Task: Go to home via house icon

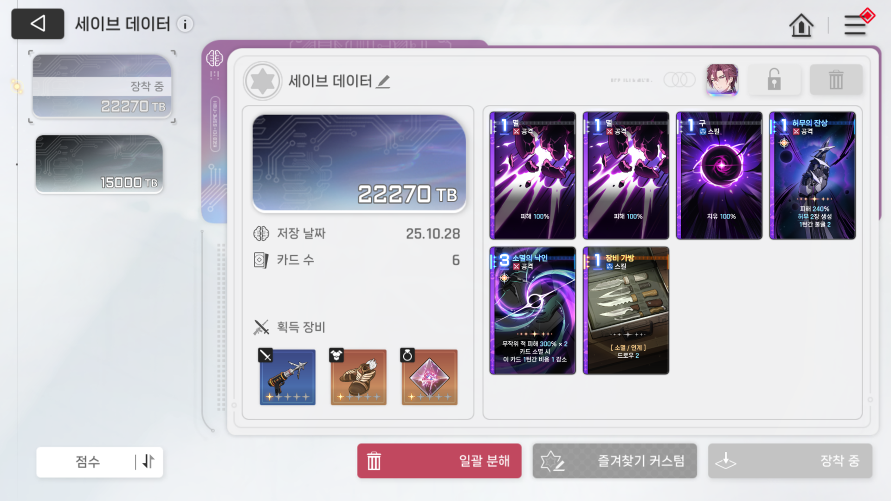Action: (x=801, y=25)
